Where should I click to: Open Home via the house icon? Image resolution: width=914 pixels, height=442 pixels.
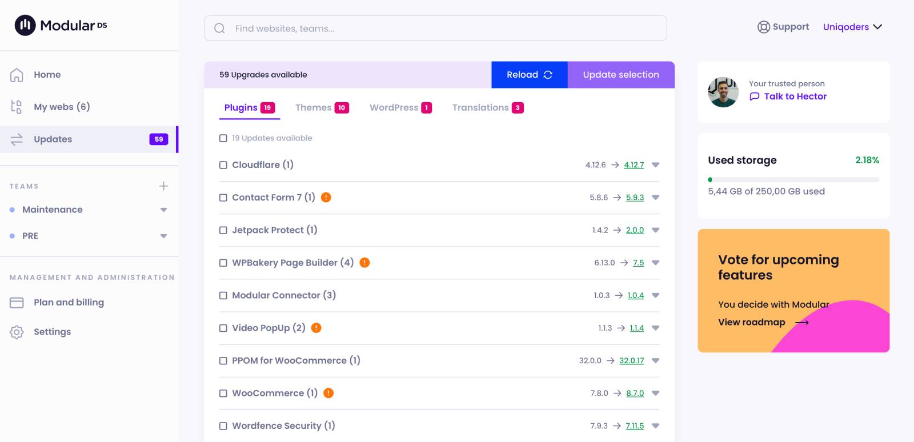click(17, 75)
